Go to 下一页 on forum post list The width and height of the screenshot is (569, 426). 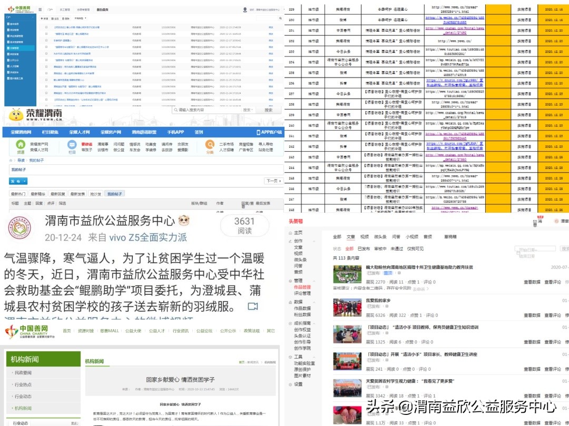(273, 181)
